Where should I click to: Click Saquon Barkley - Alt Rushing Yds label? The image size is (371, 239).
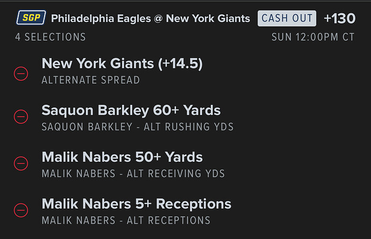137,127
